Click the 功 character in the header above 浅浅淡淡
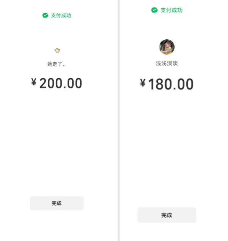Screen dimensions: 228x241 180,10
